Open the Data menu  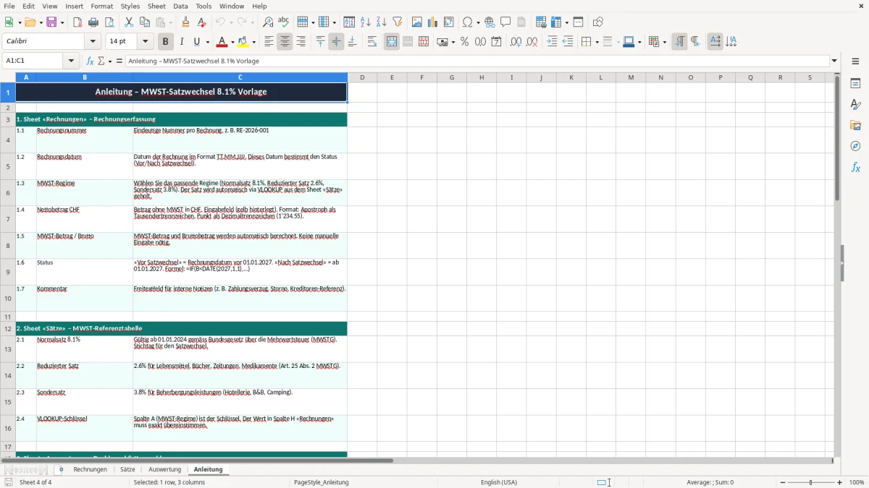coord(180,6)
